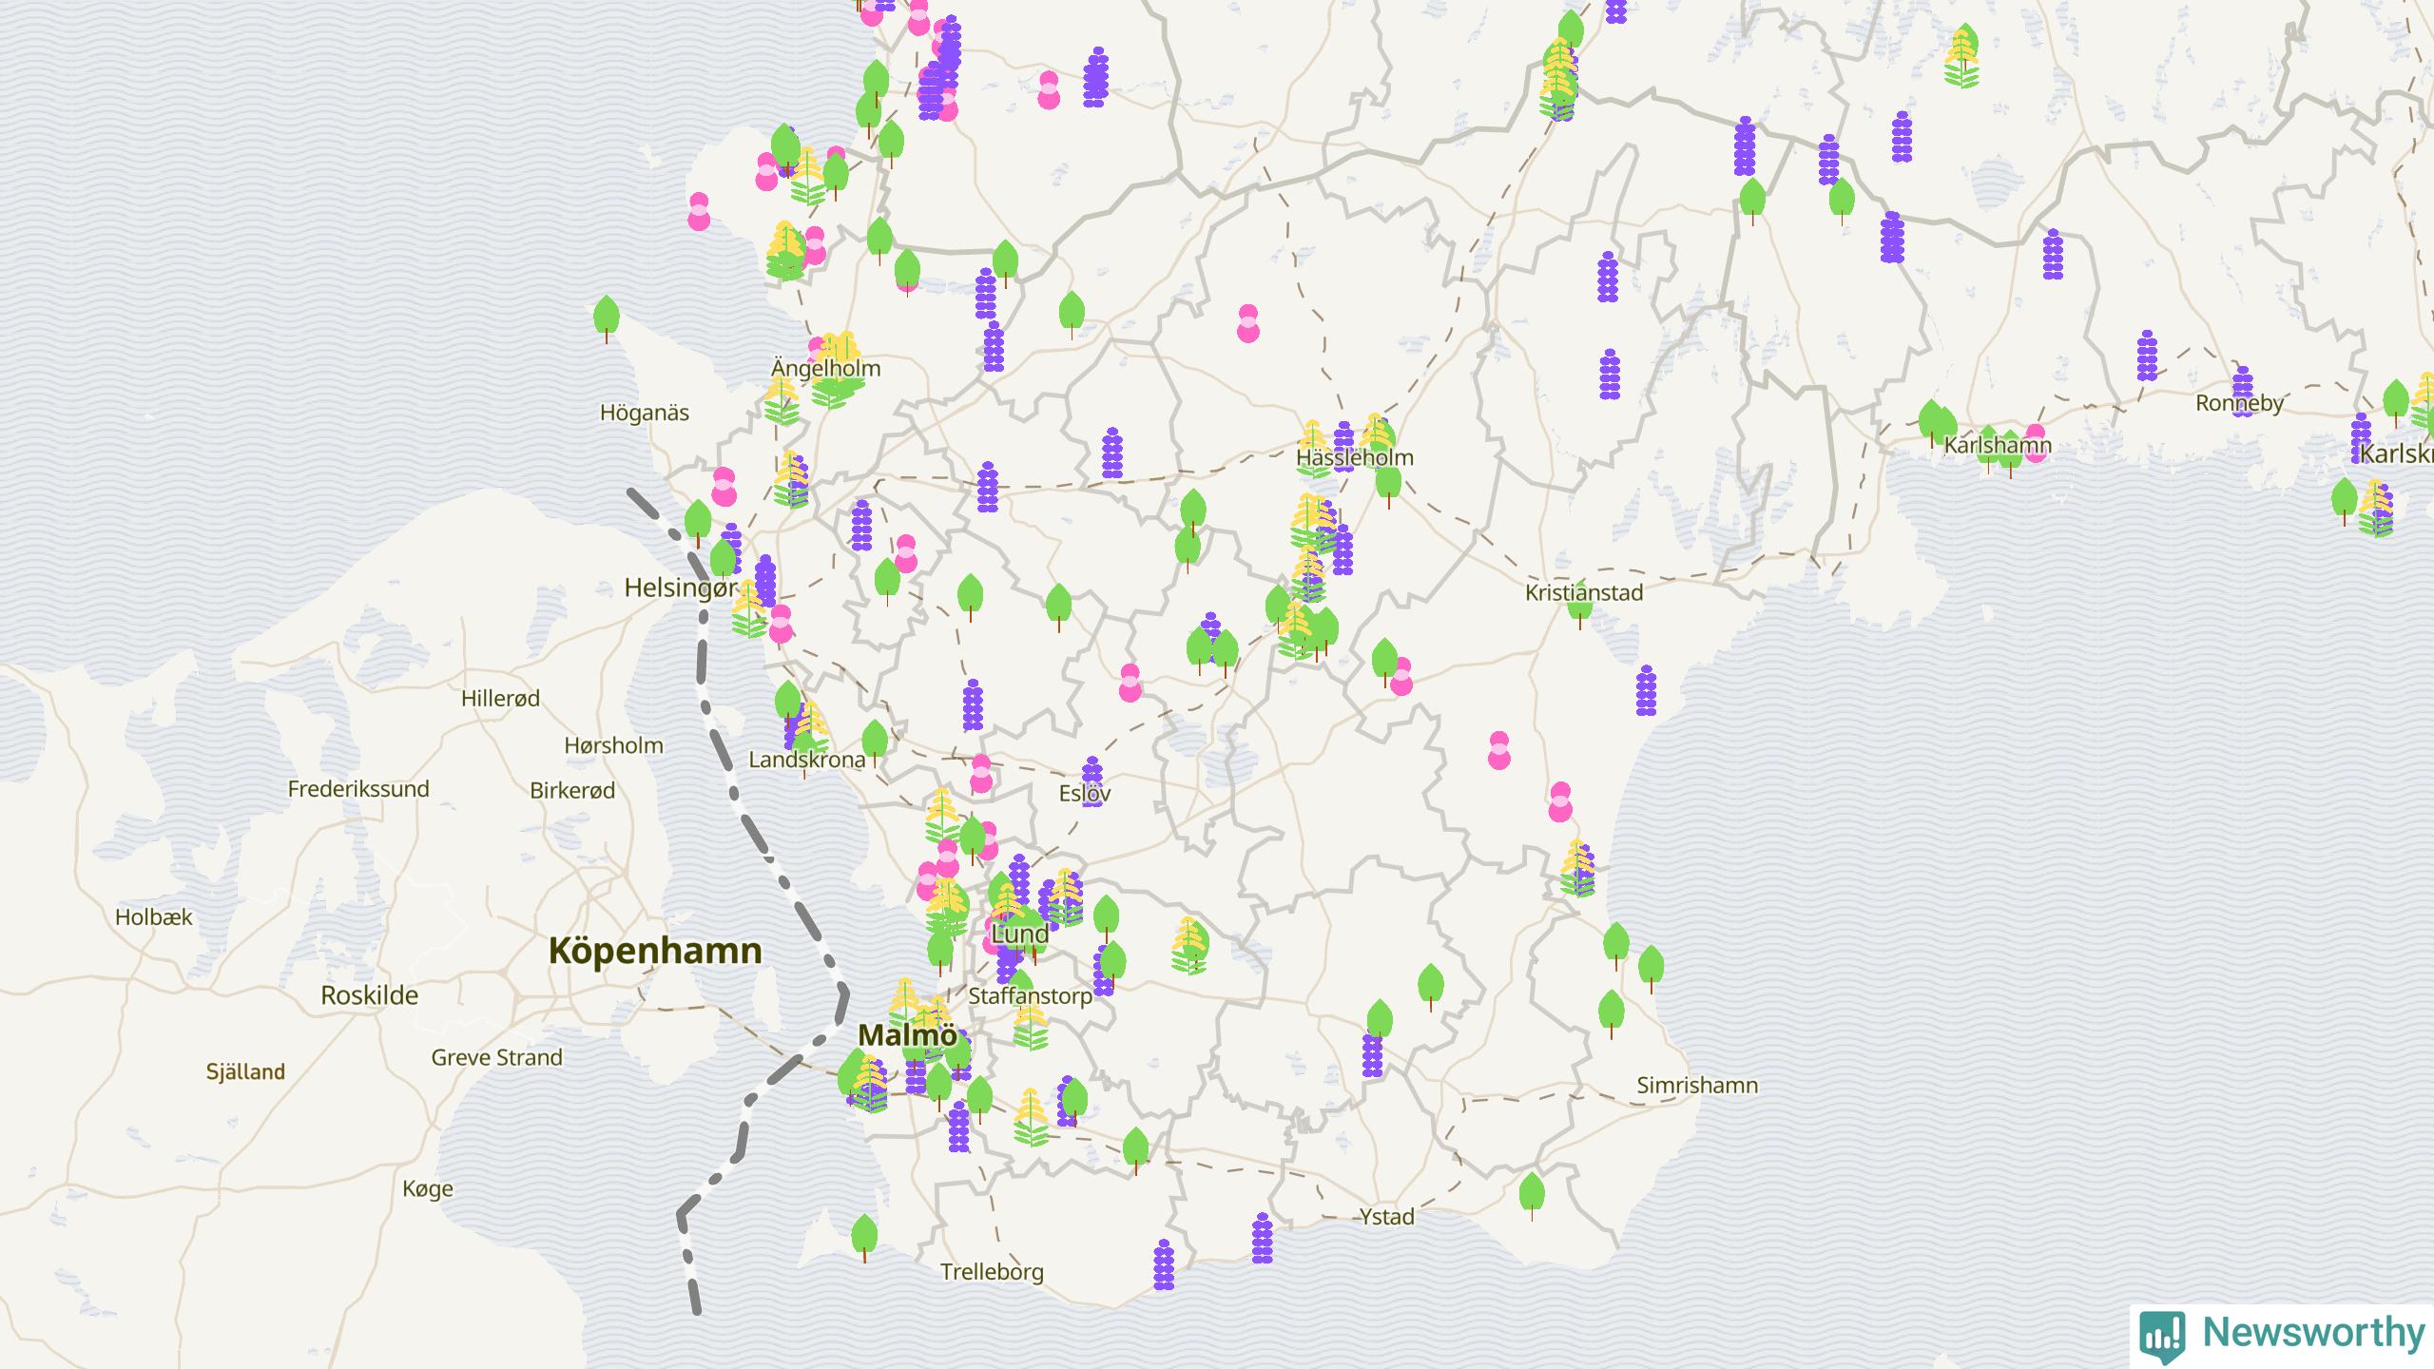Select the purple coastal marker southeast of Kristianstad
Viewport: 2434px width, 1369px height.
[1647, 690]
